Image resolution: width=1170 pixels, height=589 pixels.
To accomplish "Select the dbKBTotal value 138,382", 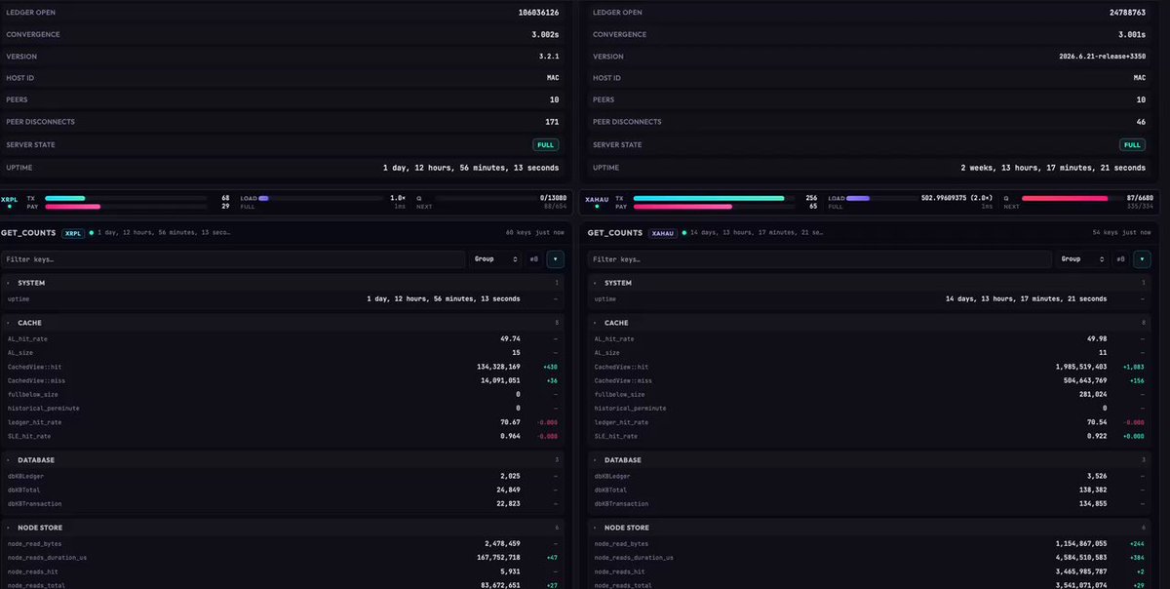I will pos(1092,491).
